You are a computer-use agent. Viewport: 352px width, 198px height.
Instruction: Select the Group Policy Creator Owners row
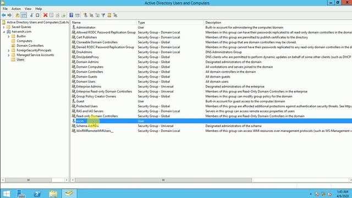pyautogui.click(x=211, y=97)
